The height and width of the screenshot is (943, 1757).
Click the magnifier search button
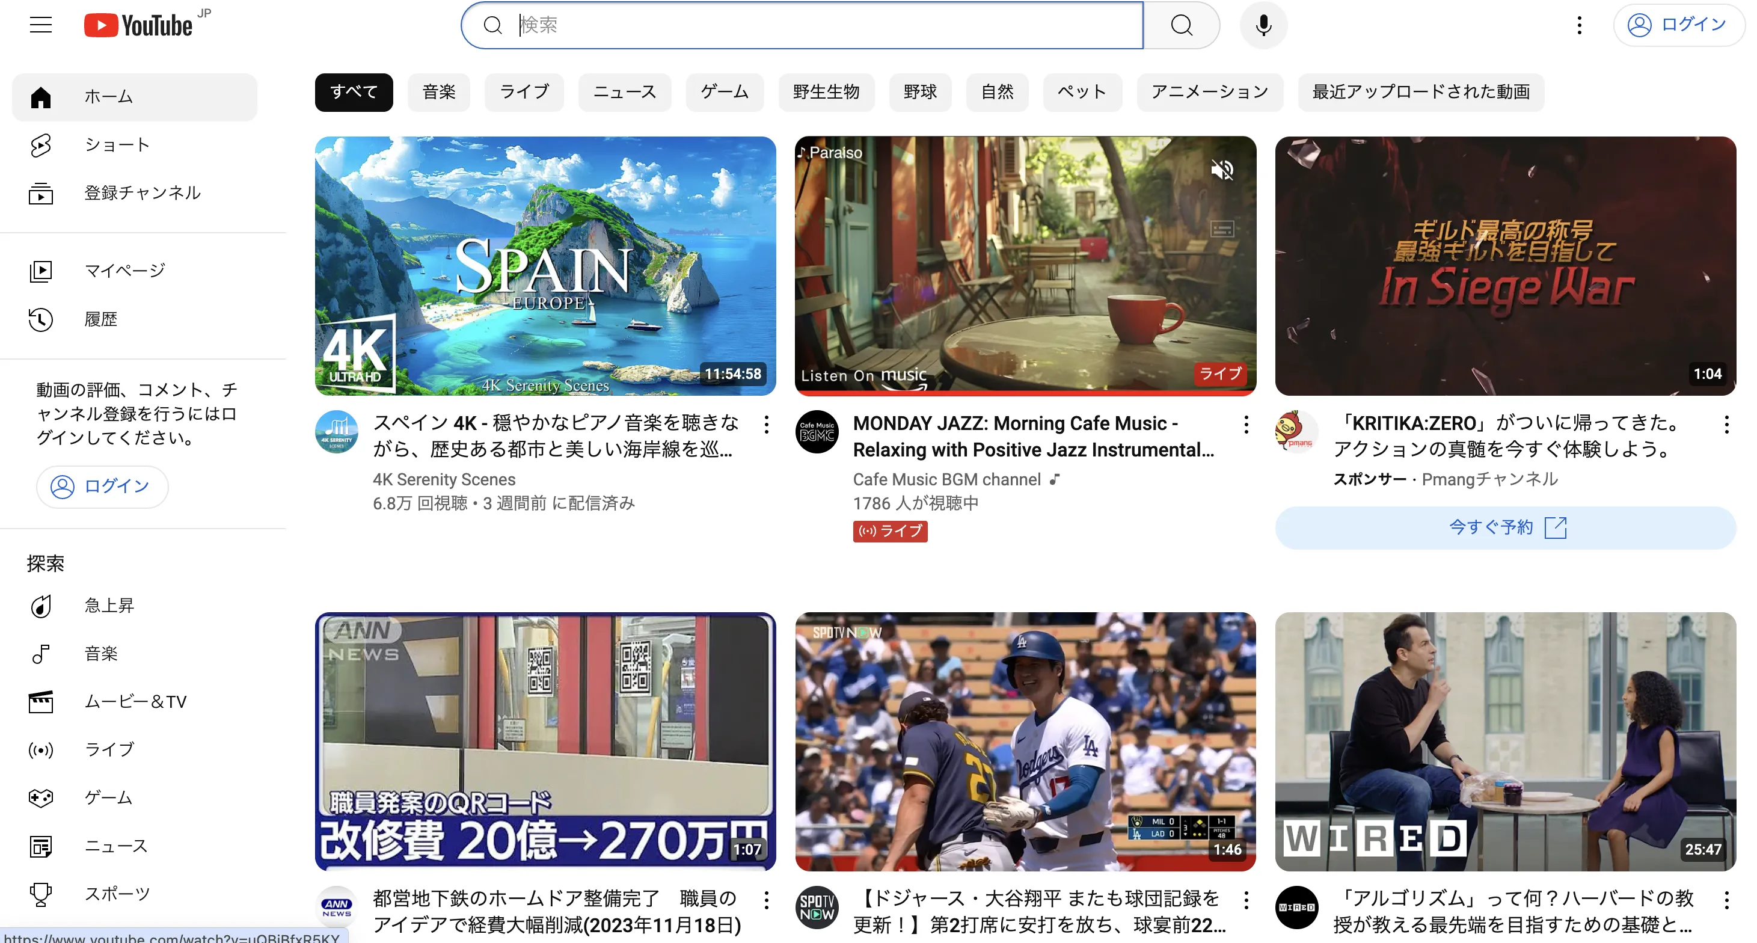(x=1182, y=25)
